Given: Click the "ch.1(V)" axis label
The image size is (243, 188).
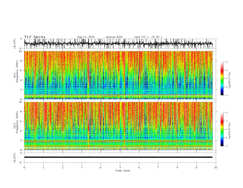Looking at the screenshot, I should tap(15, 44).
